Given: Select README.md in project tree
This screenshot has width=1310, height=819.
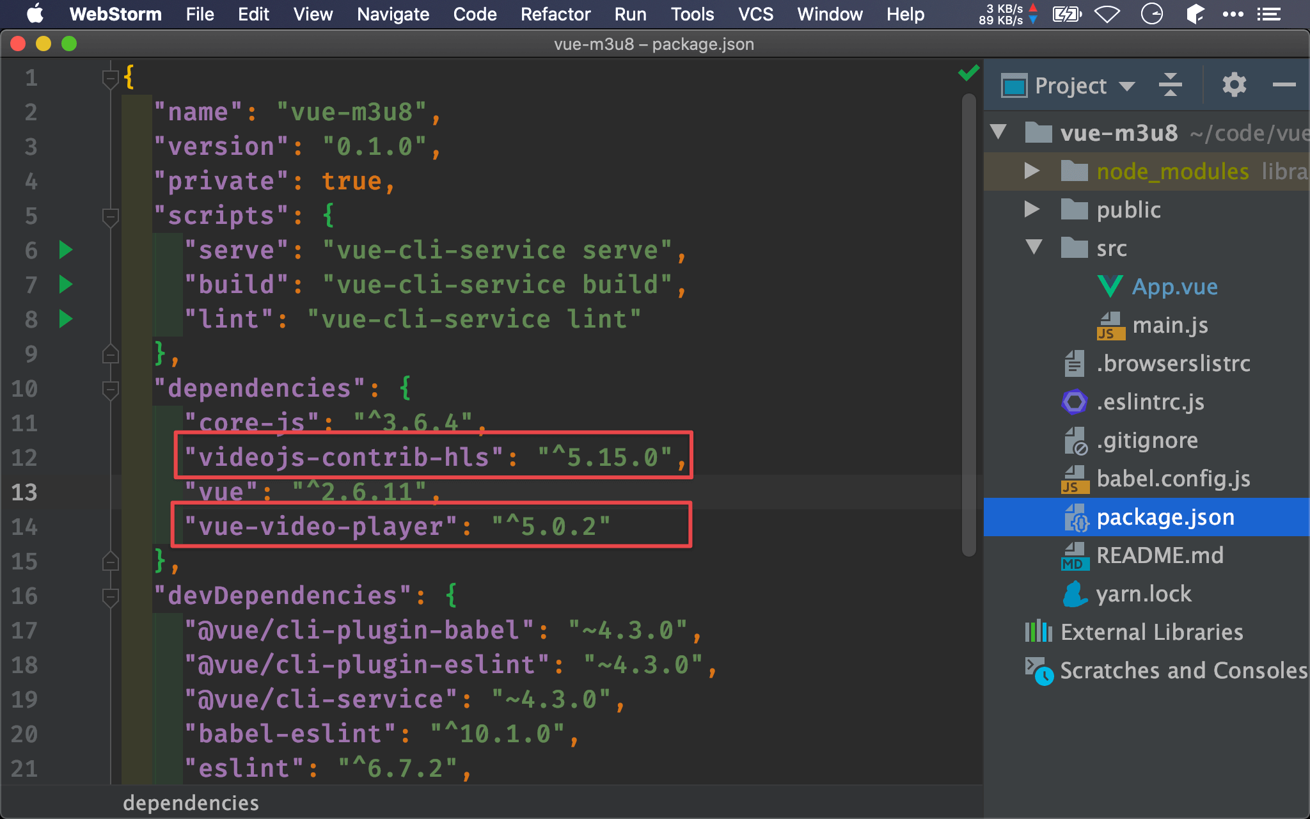Looking at the screenshot, I should [1160, 555].
